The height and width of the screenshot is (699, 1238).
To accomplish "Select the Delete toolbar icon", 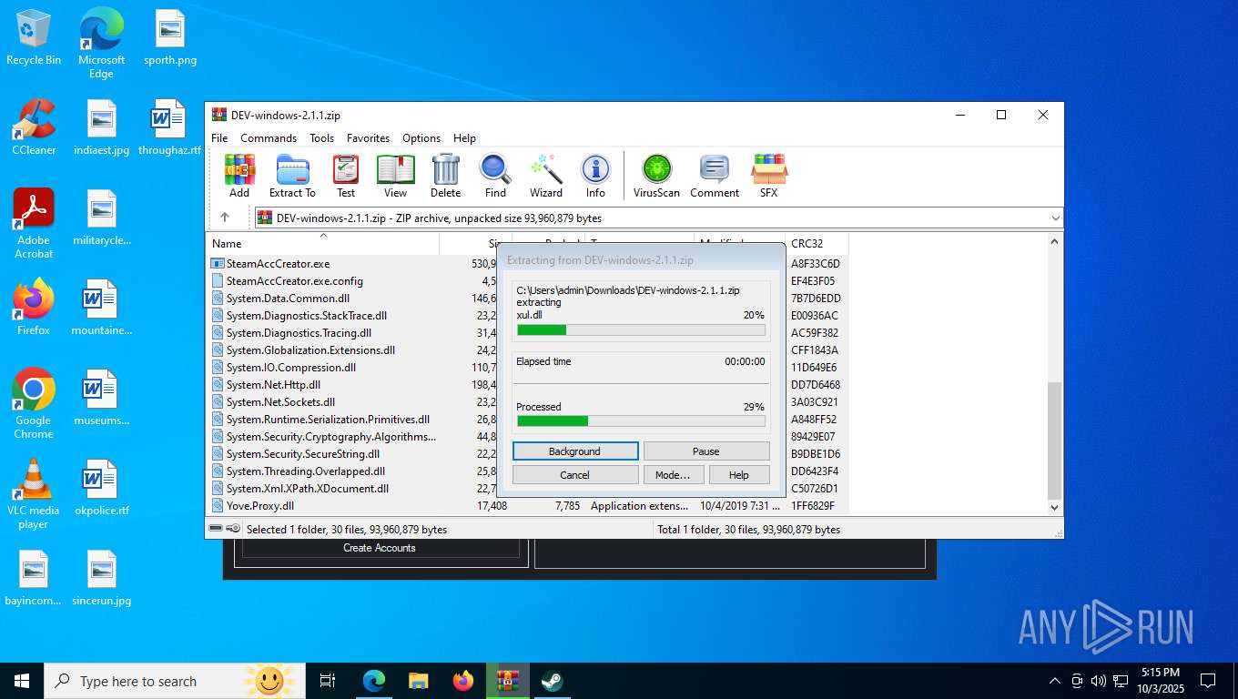I will pyautogui.click(x=445, y=176).
